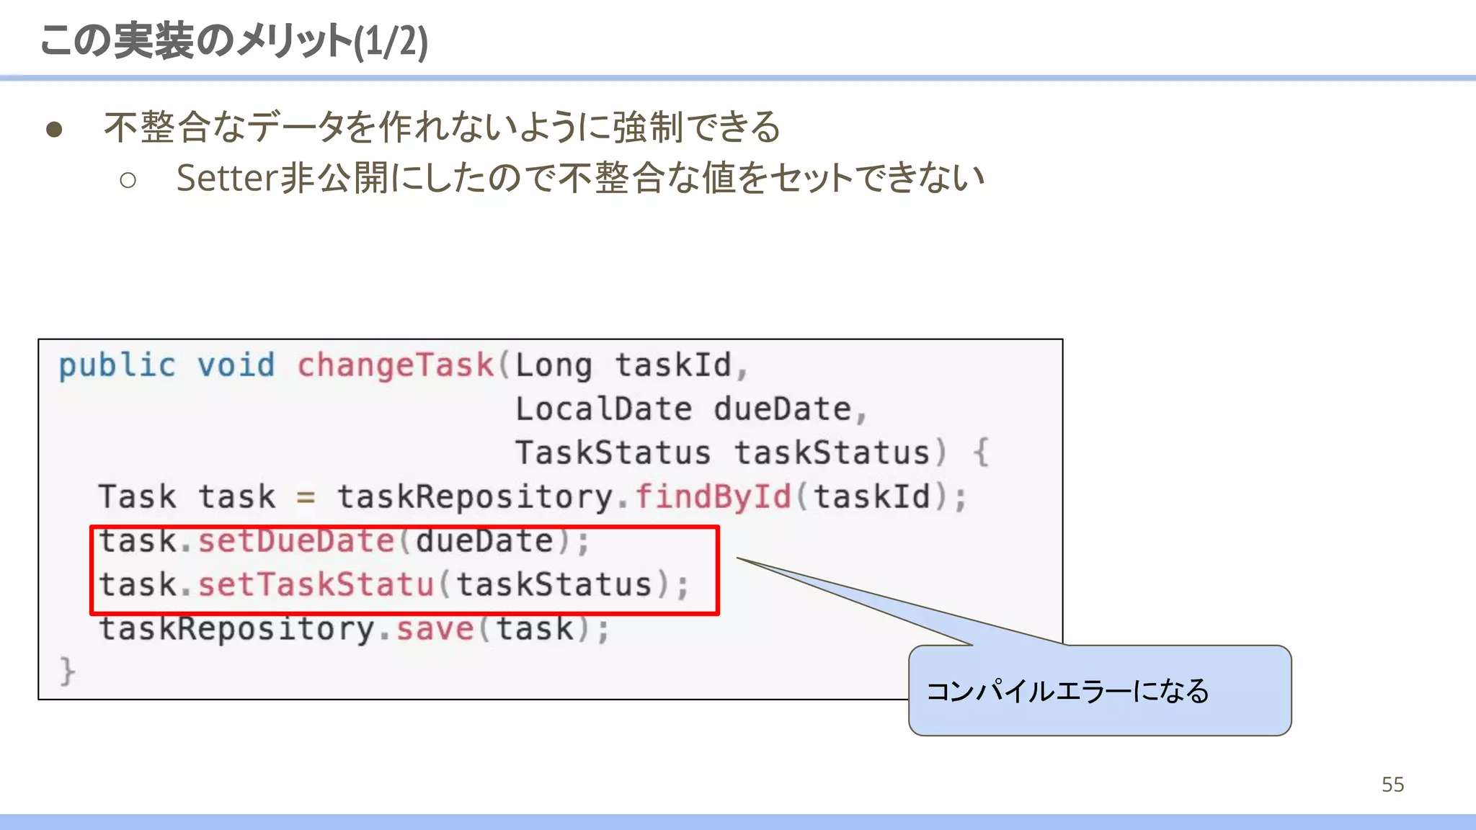Click the slide title この実装のメリット(1/2)
The width and height of the screenshot is (1476, 830).
pos(234,40)
